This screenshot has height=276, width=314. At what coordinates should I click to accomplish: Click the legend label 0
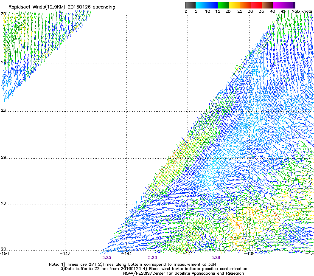point(186,11)
